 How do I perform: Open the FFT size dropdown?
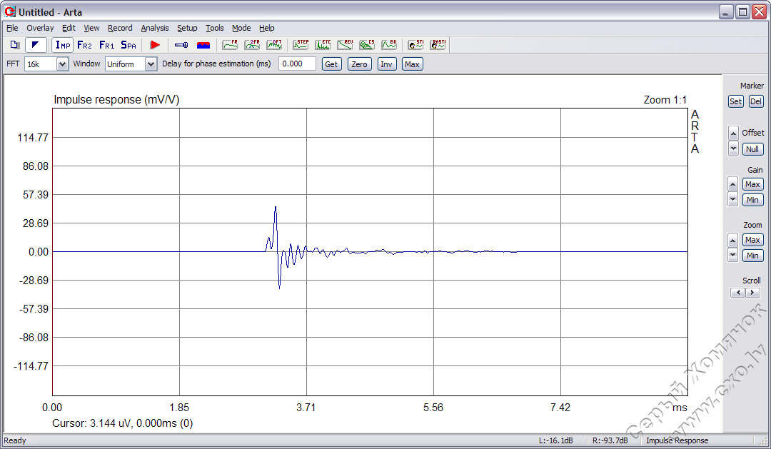pyautogui.click(x=62, y=64)
